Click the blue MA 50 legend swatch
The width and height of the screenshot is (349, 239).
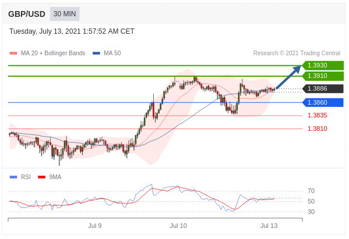(x=96, y=53)
